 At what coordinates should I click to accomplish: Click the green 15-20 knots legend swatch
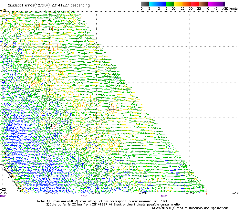[x=170, y=4]
